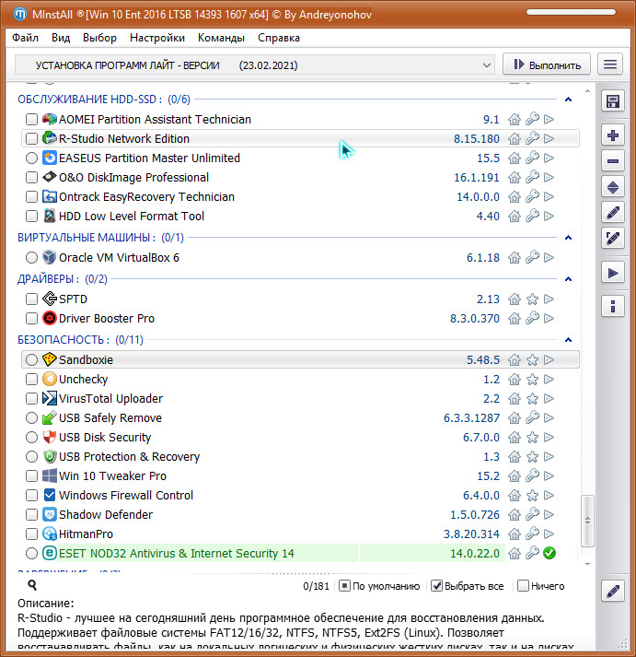Select ESET NOD32 Antivirus radio button
636x657 pixels.
(x=31, y=553)
